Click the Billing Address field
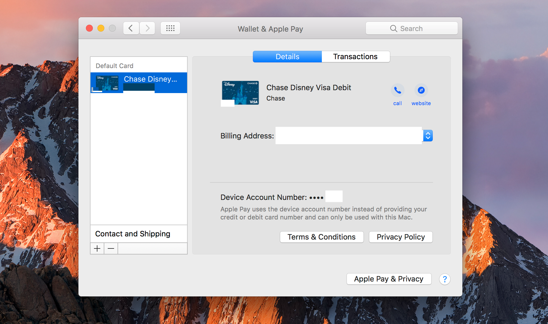 (x=348, y=136)
